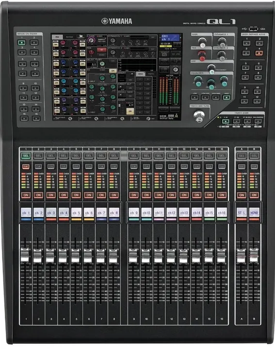Click the channel 9 fader cap
Screen dimensions: 275x349
coord(133,255)
